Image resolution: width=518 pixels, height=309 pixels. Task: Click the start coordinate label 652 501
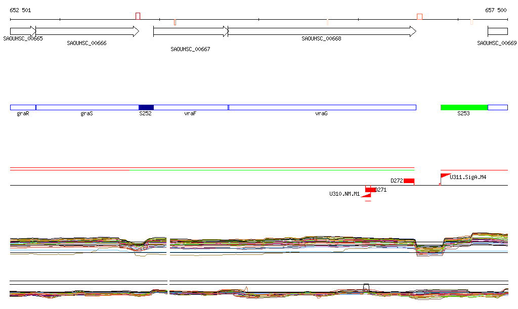[20, 10]
